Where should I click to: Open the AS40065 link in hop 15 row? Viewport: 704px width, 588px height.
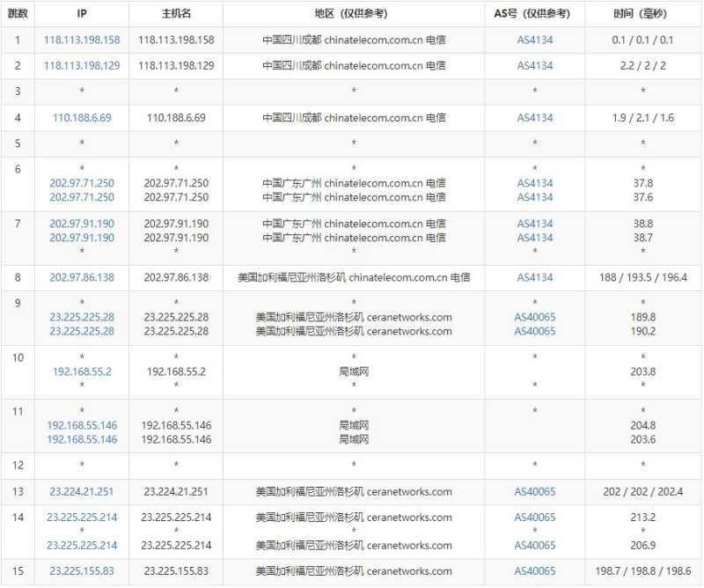[x=535, y=571]
